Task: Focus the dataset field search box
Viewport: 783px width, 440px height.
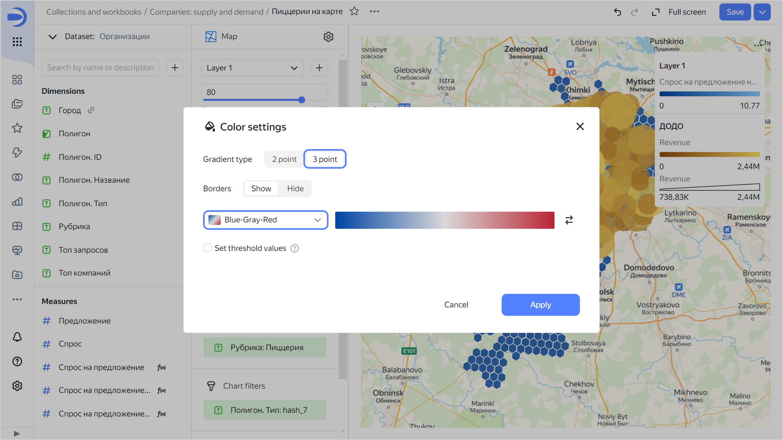Action: [x=100, y=68]
